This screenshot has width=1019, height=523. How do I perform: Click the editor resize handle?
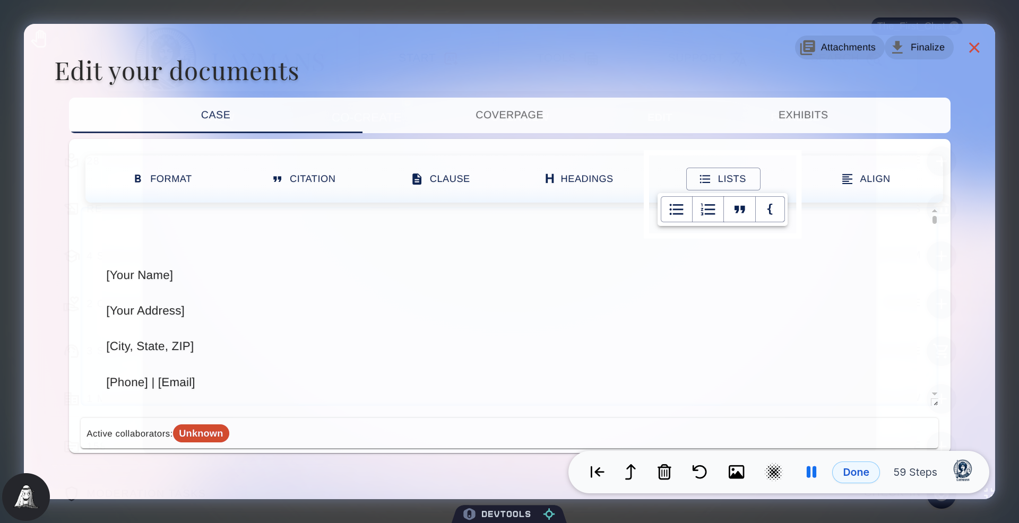pos(935,403)
